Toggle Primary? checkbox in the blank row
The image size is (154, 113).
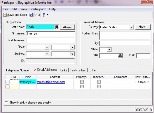(x=82, y=87)
